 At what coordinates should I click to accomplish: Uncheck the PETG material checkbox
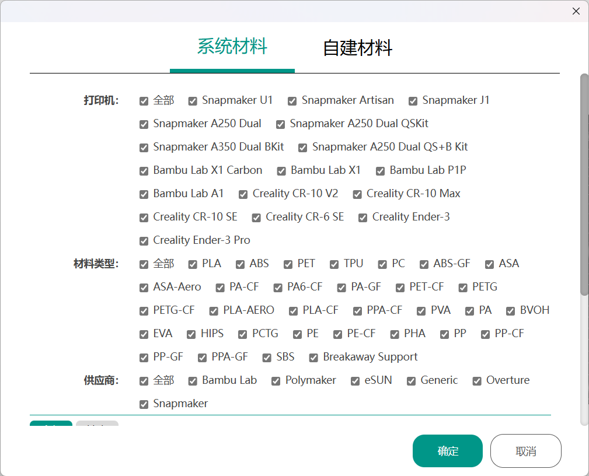click(x=463, y=288)
